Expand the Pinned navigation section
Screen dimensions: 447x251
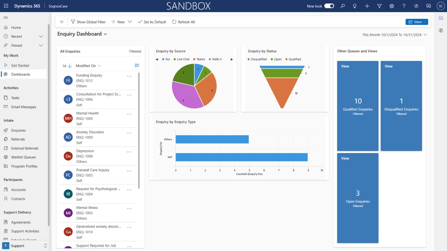(41, 45)
